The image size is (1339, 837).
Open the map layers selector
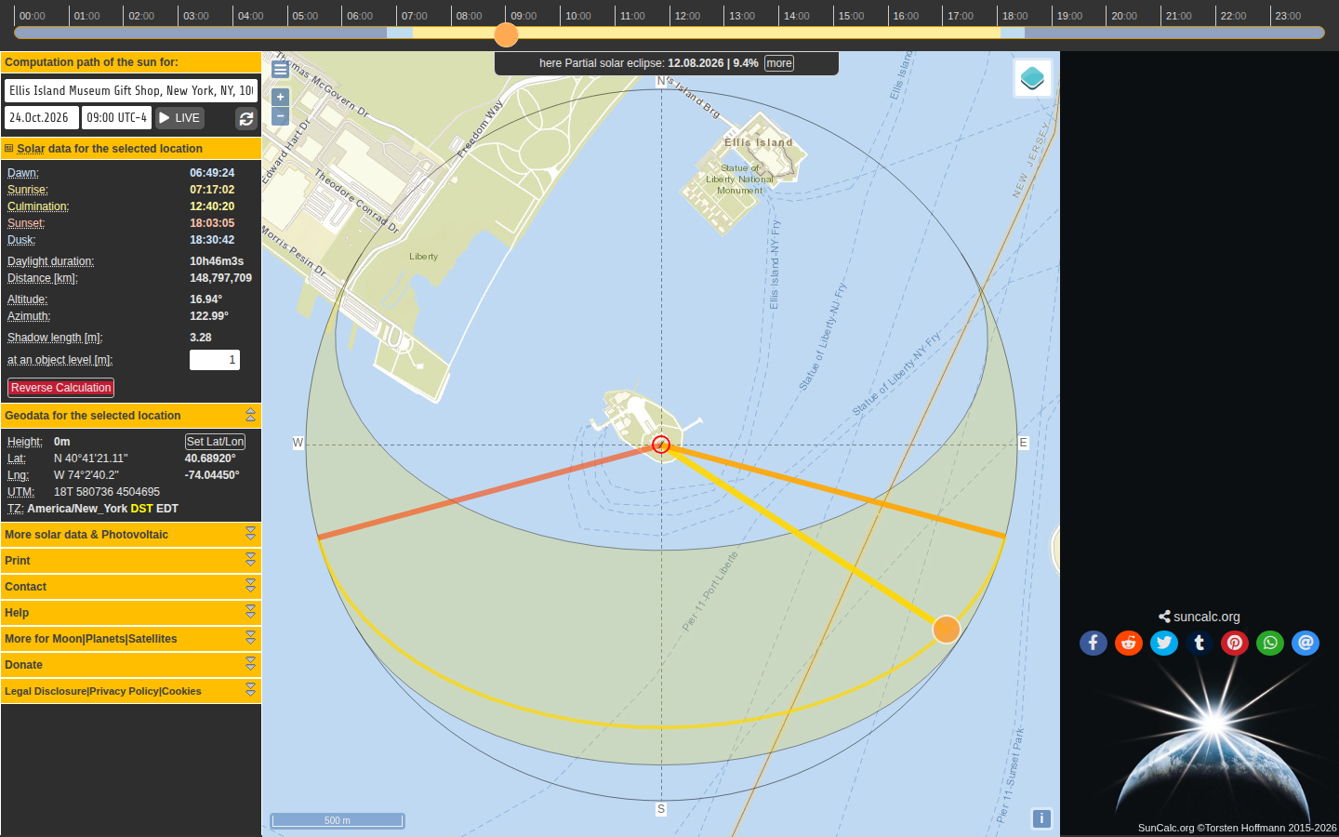[1032, 78]
